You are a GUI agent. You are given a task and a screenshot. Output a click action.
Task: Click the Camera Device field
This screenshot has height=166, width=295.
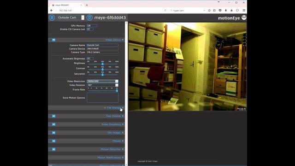point(102,48)
